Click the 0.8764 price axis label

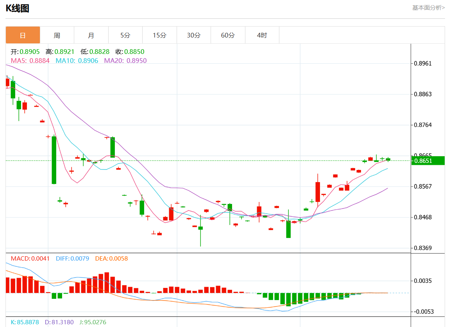coord(423,125)
